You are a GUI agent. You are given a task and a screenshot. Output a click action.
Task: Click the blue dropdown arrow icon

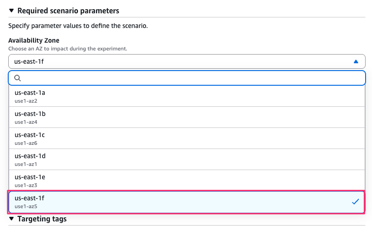click(x=356, y=61)
